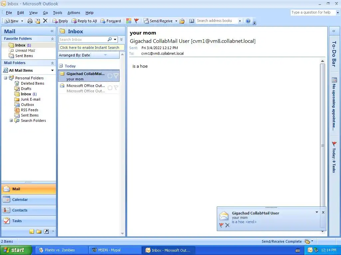Open Microsoft Office Outlook Help icon
The width and height of the screenshot is (341, 255).
pos(248,21)
